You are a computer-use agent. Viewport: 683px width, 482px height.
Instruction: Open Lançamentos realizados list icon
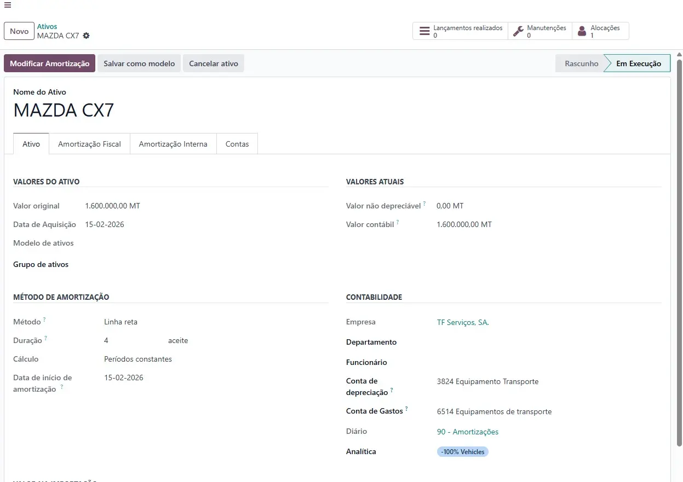pyautogui.click(x=424, y=31)
